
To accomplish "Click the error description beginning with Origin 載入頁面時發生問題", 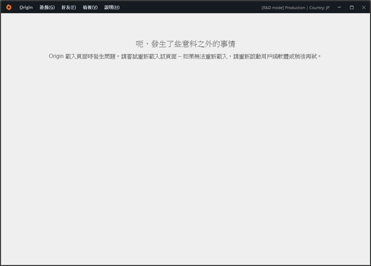I will (x=185, y=57).
